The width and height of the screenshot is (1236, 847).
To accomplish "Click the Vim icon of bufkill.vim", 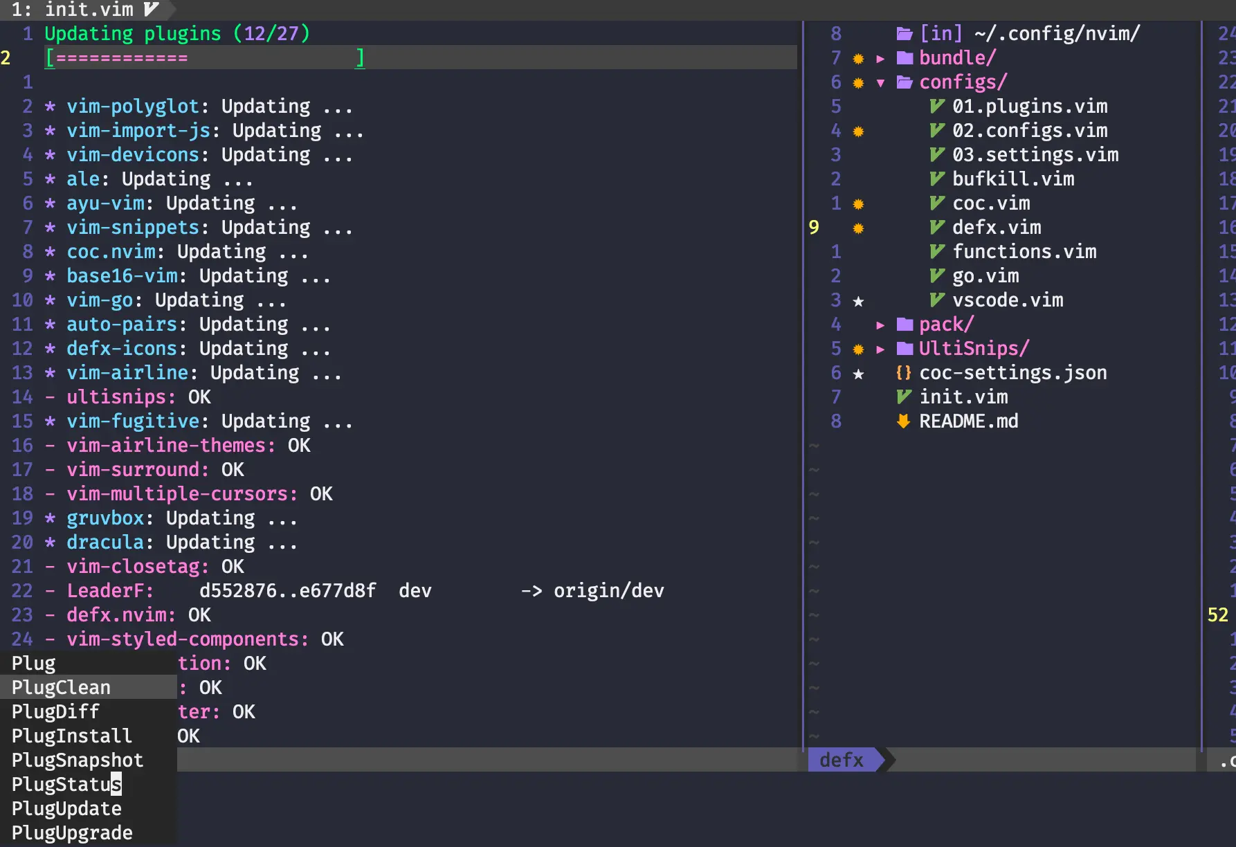I will (937, 179).
